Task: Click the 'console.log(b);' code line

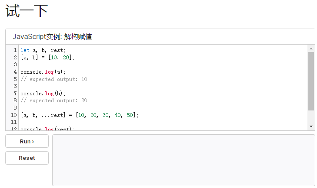Action: pos(43,94)
